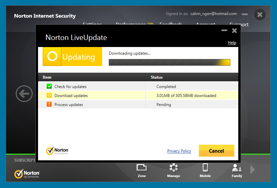This screenshot has width=277, height=188.
Task: Click the green check icon beside Check for updates
Action: coord(49,86)
